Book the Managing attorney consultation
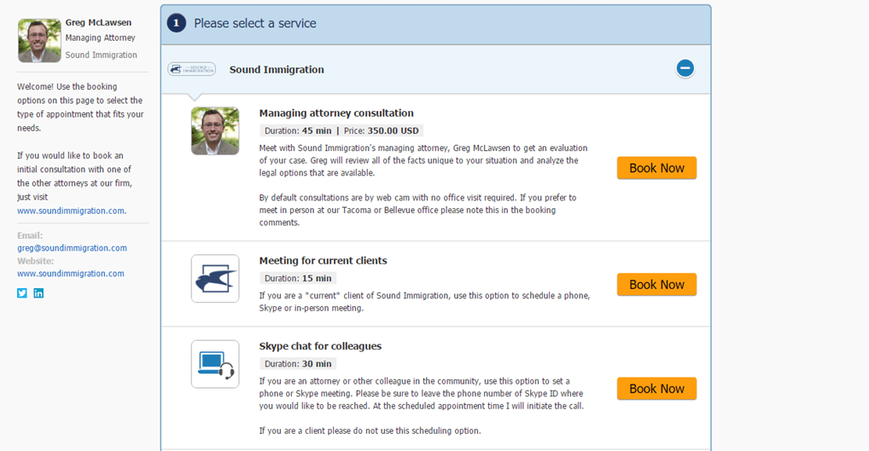This screenshot has width=869, height=451. tap(656, 168)
